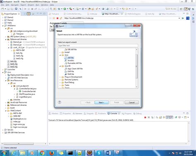
Task: Click Quick Access search field
Action: pyautogui.click(x=171, y=9)
